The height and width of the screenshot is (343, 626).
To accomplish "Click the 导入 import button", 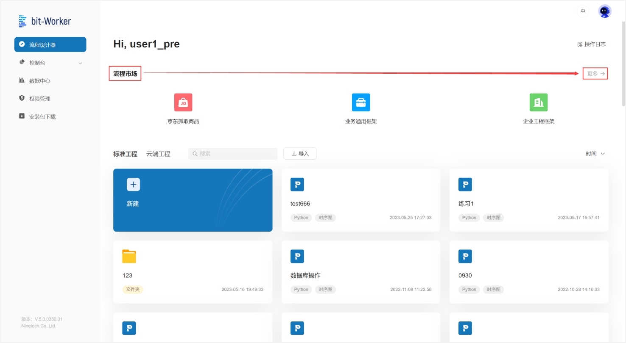I will point(300,154).
